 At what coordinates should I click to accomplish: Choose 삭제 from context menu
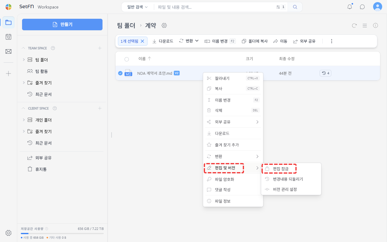click(233, 110)
